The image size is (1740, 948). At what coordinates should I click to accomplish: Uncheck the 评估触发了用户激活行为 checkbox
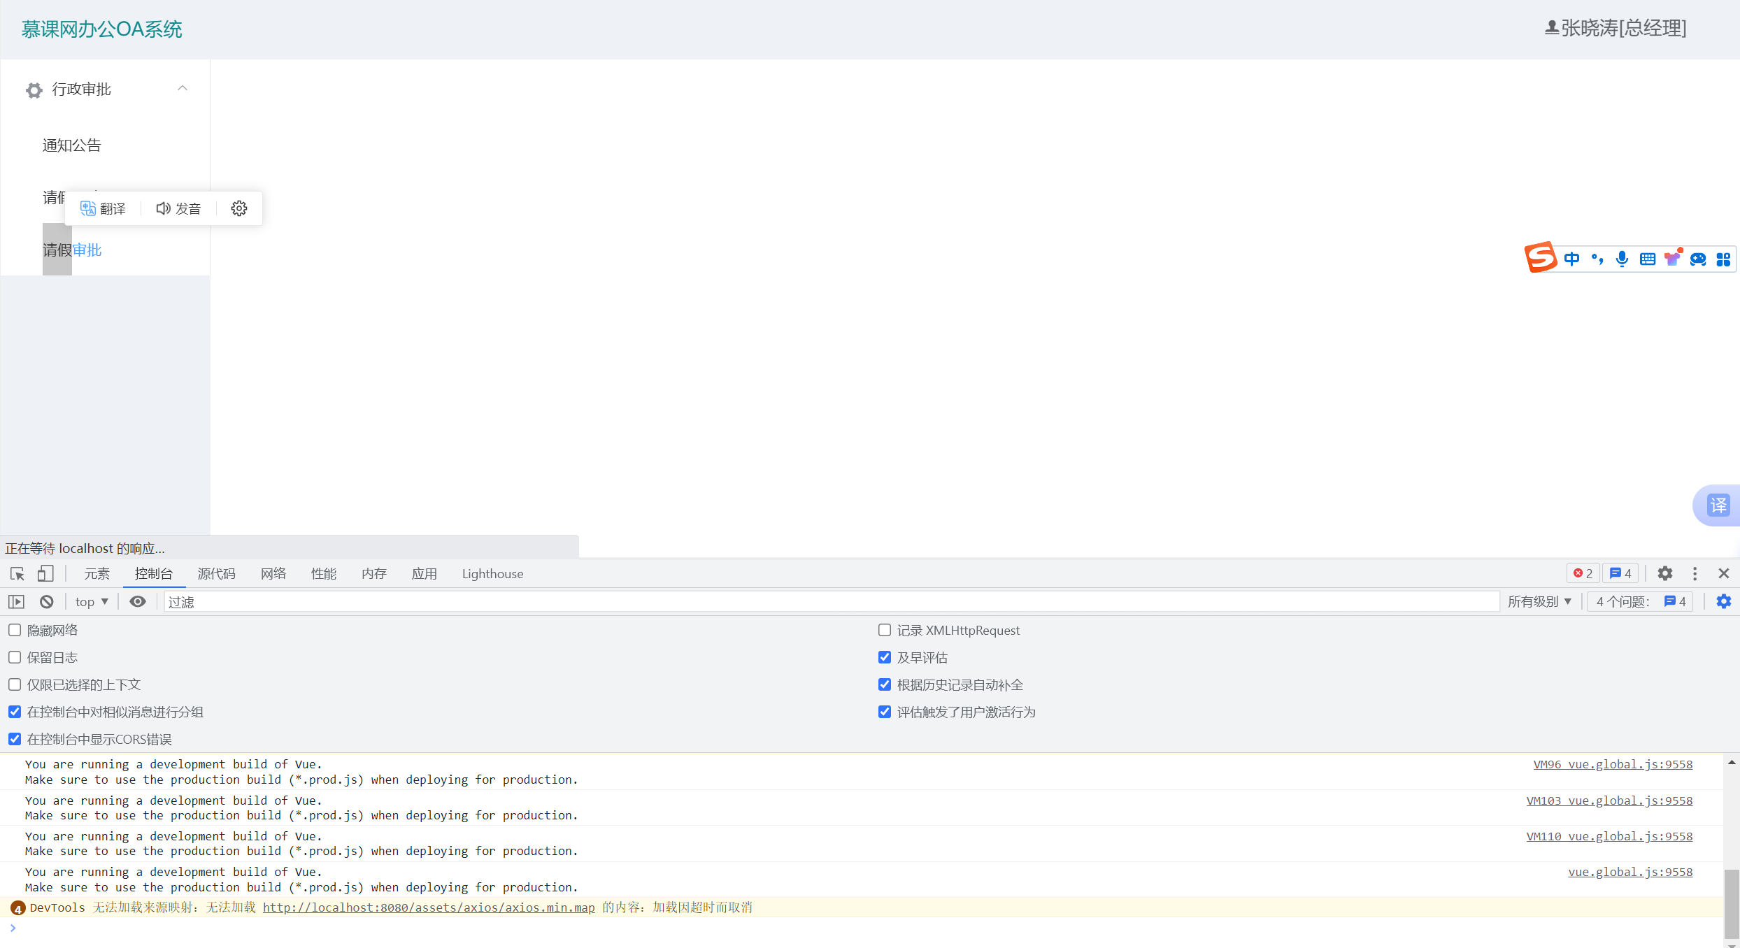pyautogui.click(x=885, y=712)
